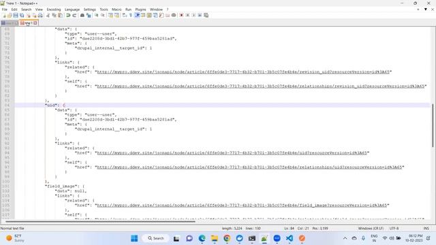Show hidden system tray icons chevron

(x=345, y=238)
